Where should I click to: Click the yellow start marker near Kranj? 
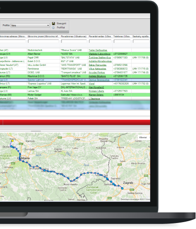pyautogui.click(x=12, y=141)
